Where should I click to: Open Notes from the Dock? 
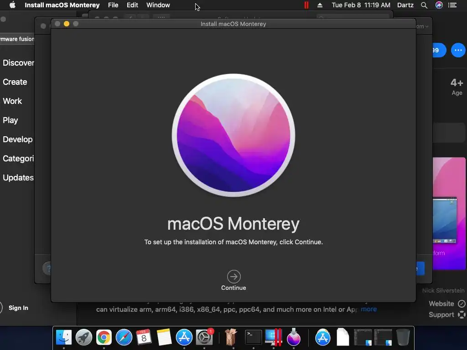[x=164, y=337]
